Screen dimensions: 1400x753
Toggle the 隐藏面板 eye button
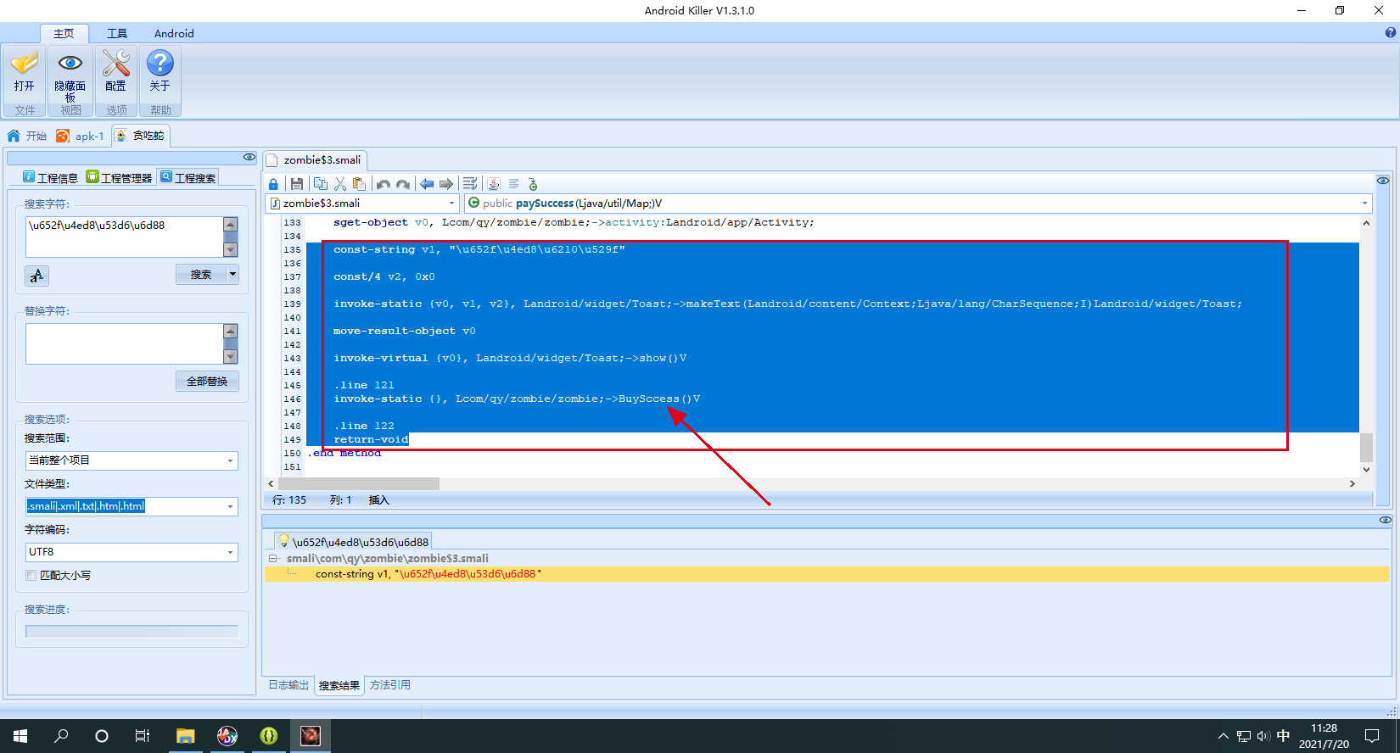click(70, 71)
